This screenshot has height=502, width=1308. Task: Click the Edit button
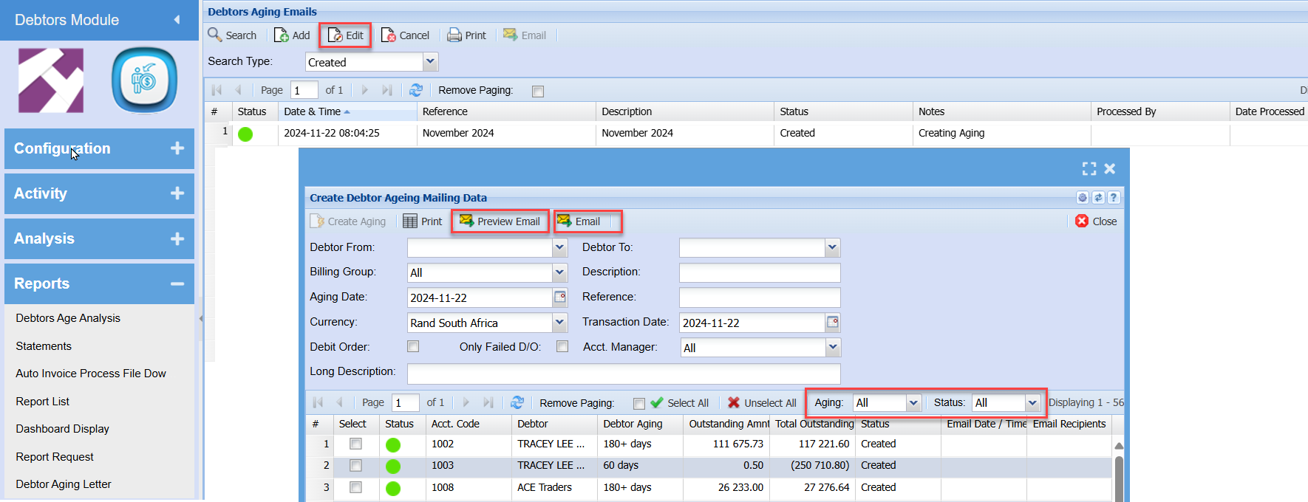coord(346,35)
